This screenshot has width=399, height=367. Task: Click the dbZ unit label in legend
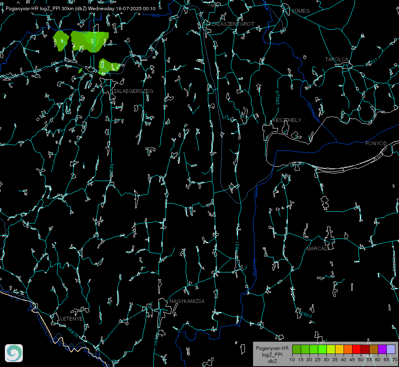click(x=272, y=361)
